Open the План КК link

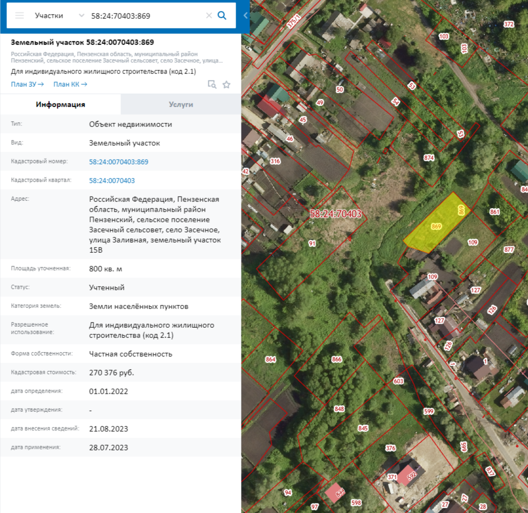click(x=70, y=84)
